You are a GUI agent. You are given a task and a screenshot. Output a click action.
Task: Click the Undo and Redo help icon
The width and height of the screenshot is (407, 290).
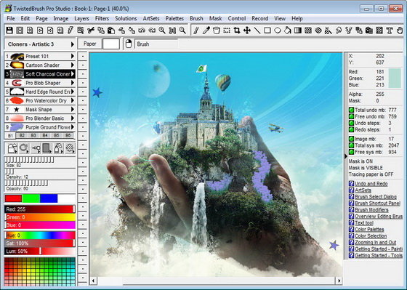point(351,184)
